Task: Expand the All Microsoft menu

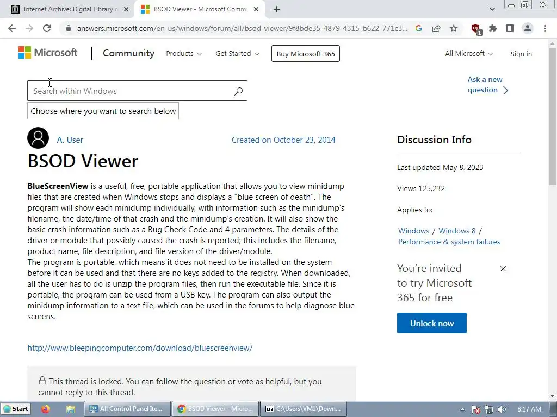Action: 469,54
